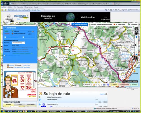Zoom in with the blue plus button
This screenshot has width=141, height=113.
point(136,37)
